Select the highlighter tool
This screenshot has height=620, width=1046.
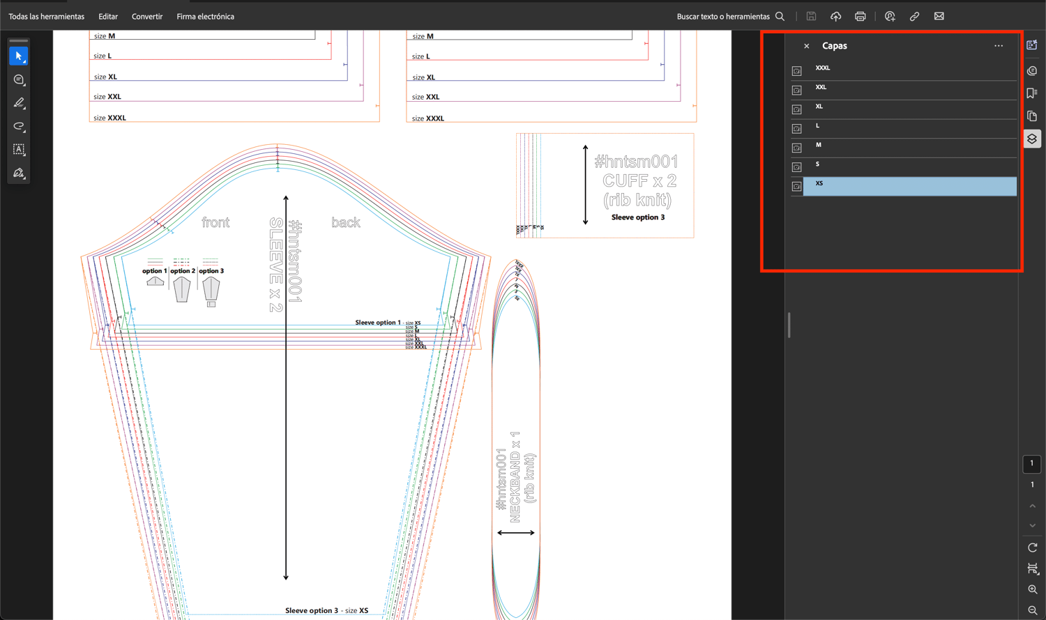point(19,103)
